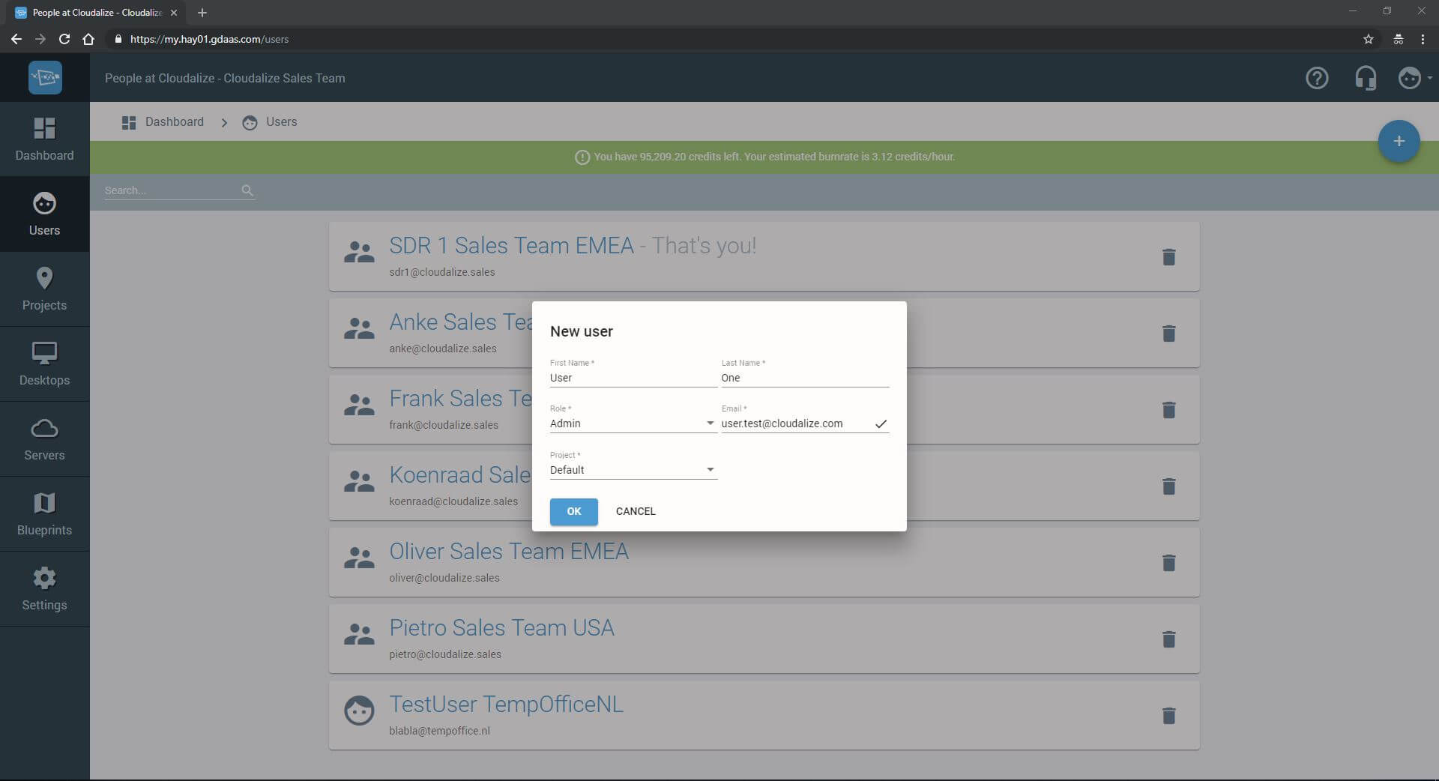
Task: Open Oliver Sales Team EMEA user
Action: click(x=509, y=552)
